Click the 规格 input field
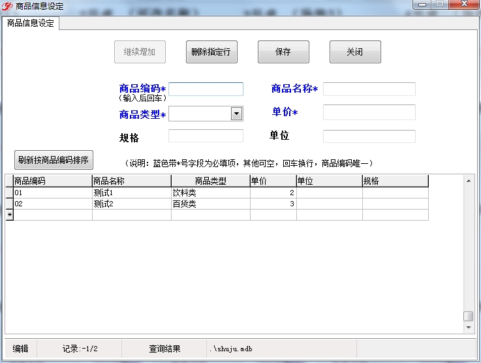Image resolution: width=481 pixels, height=363 pixels. (206, 136)
